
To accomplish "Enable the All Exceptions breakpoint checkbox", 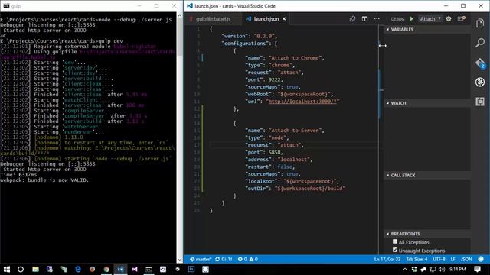I will coord(395,241).
